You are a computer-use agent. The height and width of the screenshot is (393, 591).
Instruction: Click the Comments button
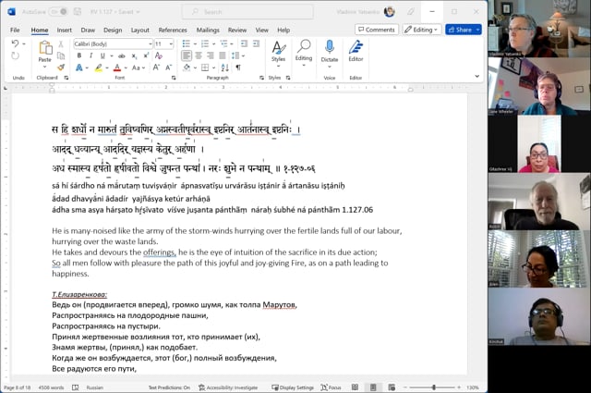point(377,30)
